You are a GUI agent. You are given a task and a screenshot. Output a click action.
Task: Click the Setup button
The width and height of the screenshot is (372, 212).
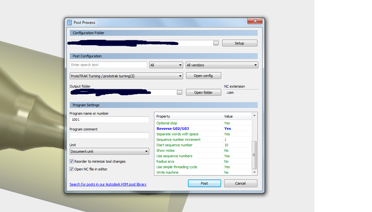tap(240, 43)
